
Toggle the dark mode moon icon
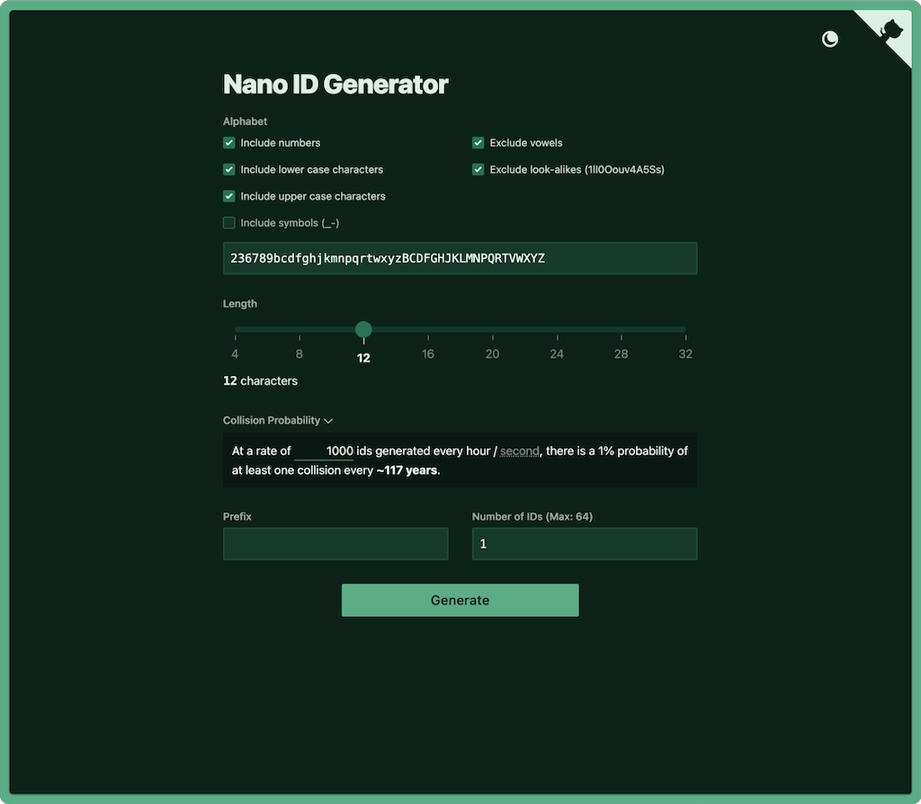tap(829, 39)
